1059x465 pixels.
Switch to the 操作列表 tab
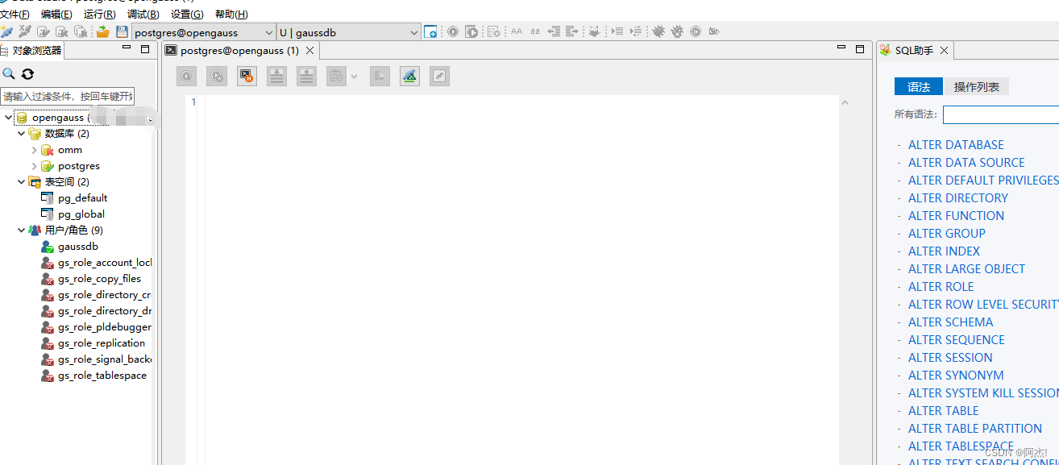pos(977,87)
